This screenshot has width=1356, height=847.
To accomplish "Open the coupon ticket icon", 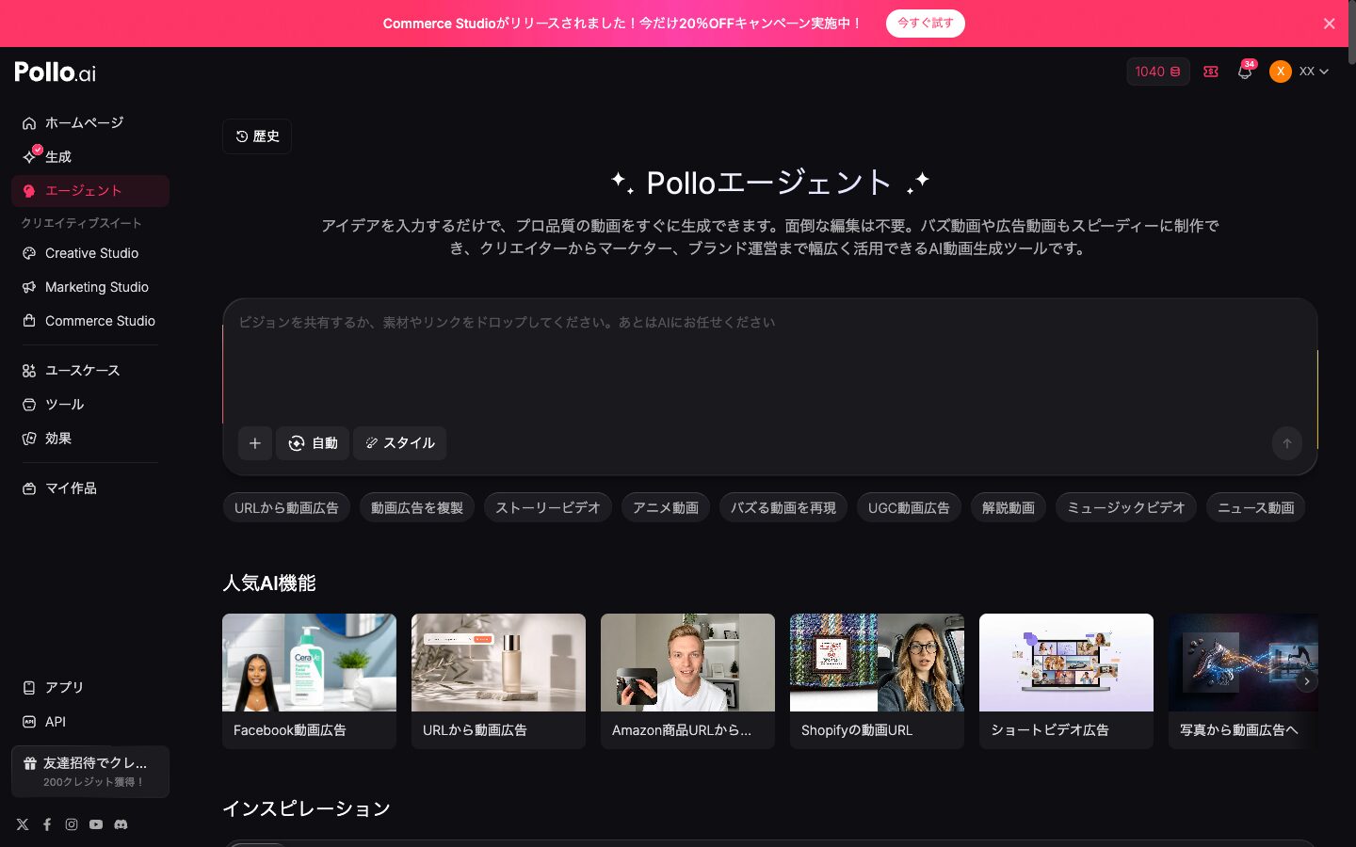I will click(x=1211, y=72).
